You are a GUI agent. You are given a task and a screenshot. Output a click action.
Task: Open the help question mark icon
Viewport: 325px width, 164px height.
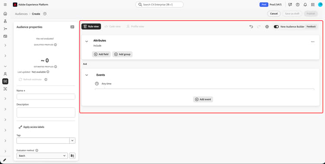pyautogui.click(x=298, y=5)
